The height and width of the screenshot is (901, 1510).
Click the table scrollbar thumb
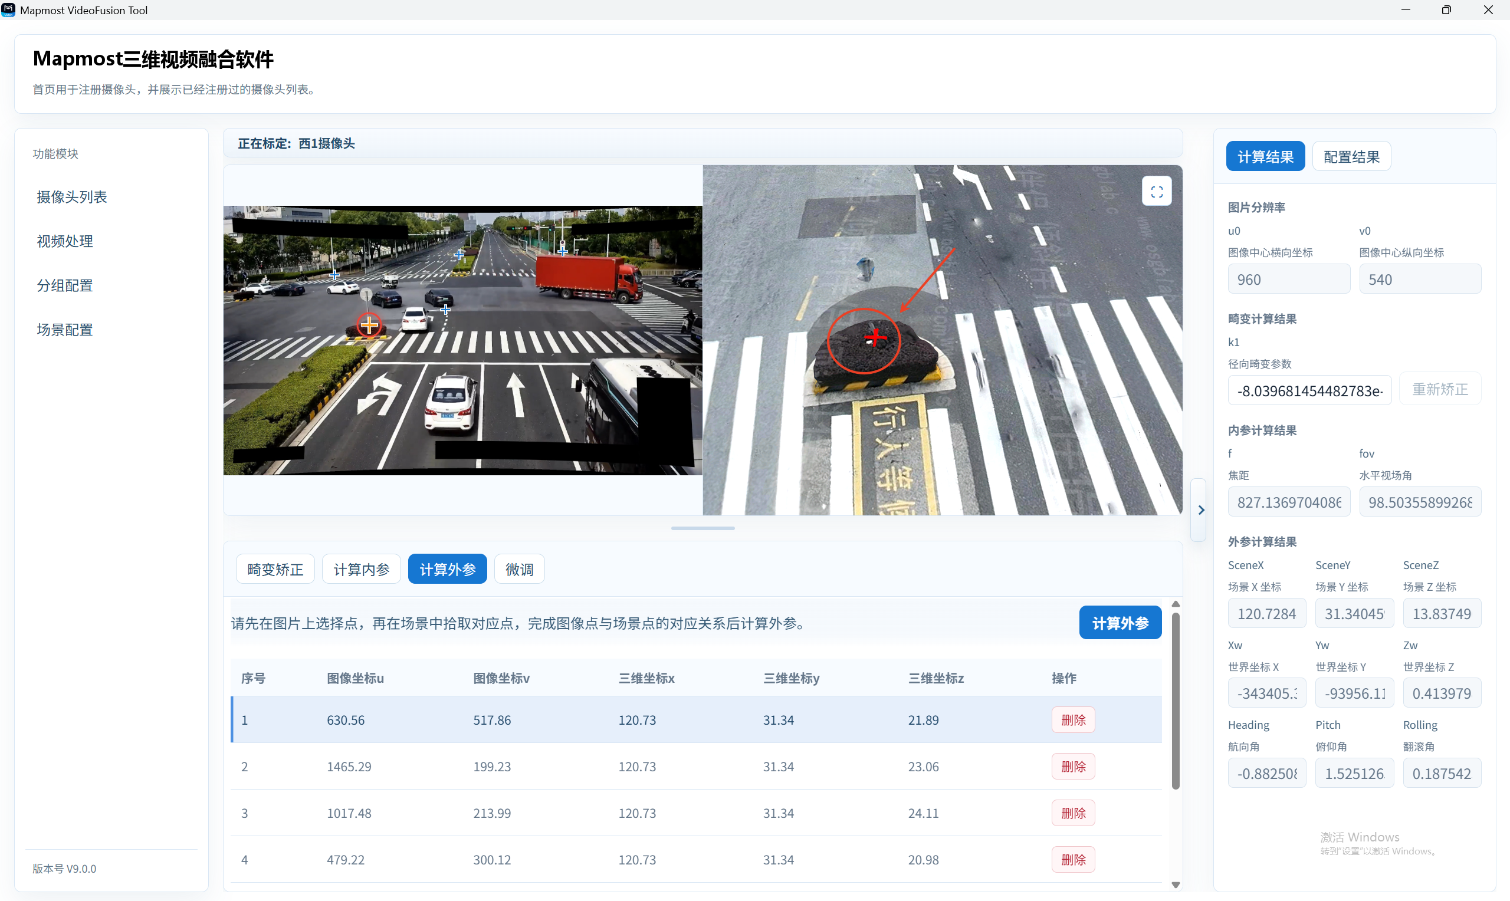pos(1176,701)
